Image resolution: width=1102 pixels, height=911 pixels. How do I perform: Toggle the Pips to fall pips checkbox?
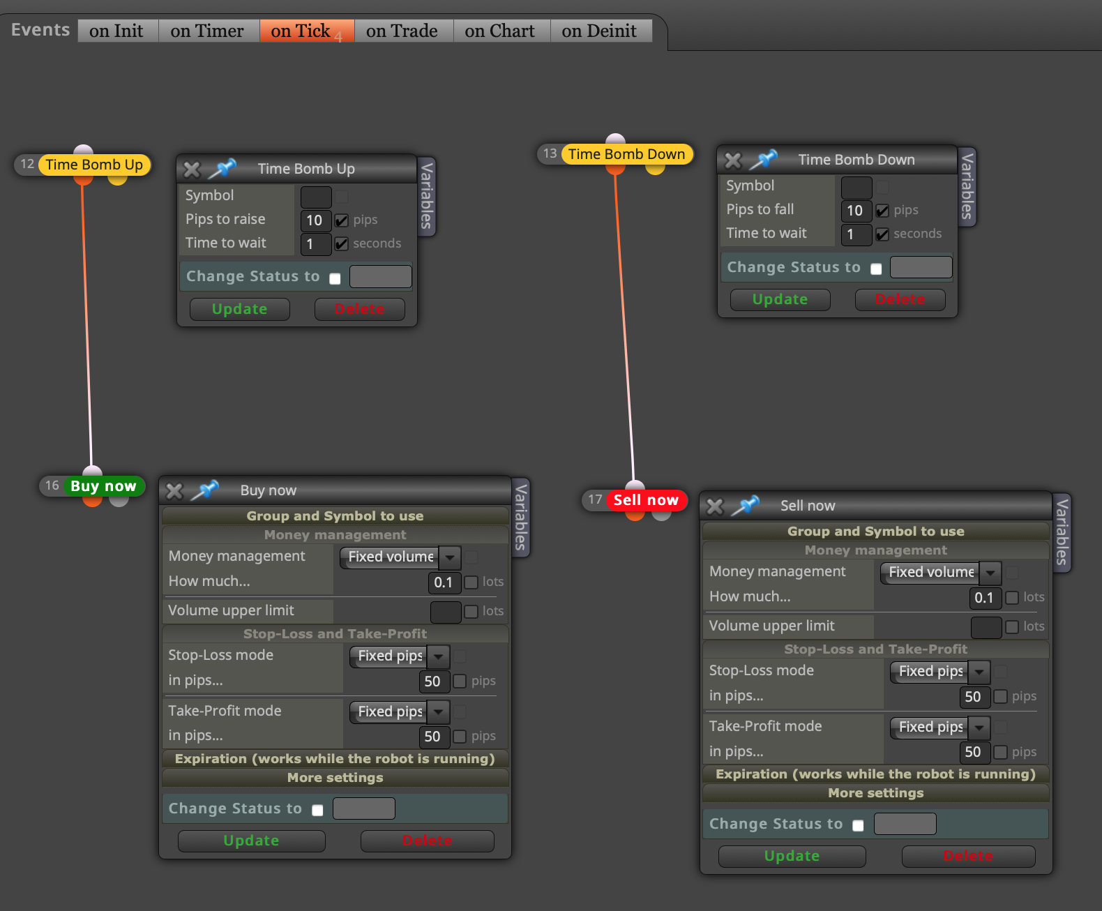882,211
